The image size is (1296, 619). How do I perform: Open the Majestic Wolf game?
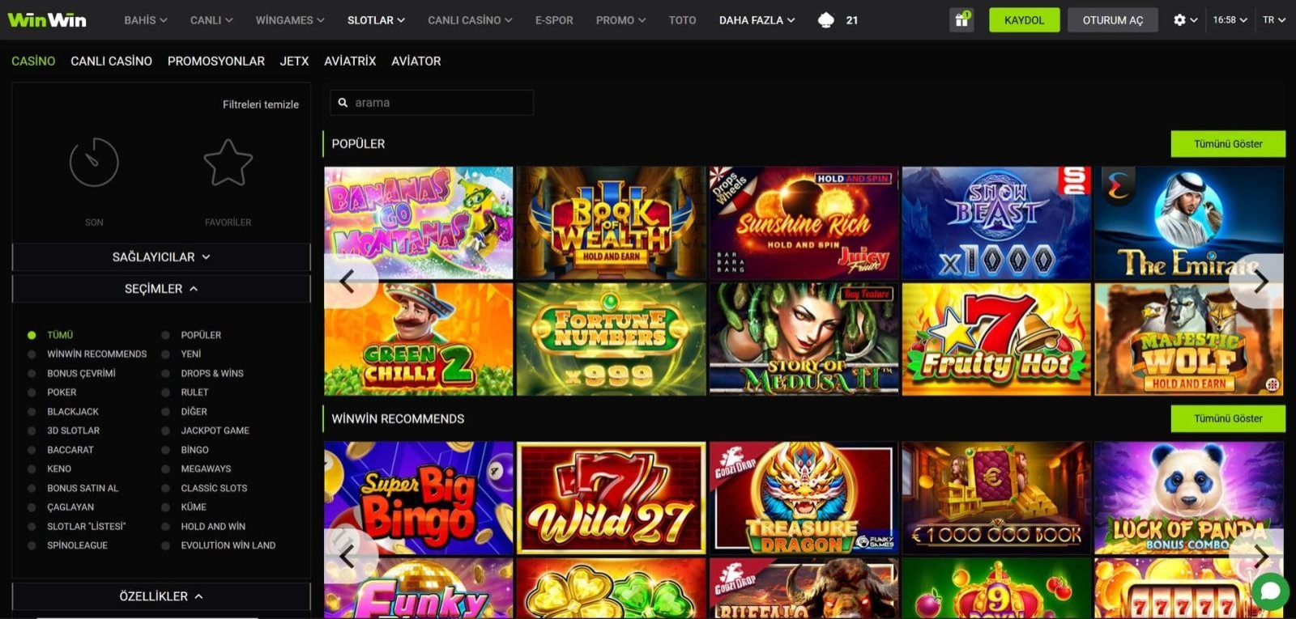(x=1189, y=339)
